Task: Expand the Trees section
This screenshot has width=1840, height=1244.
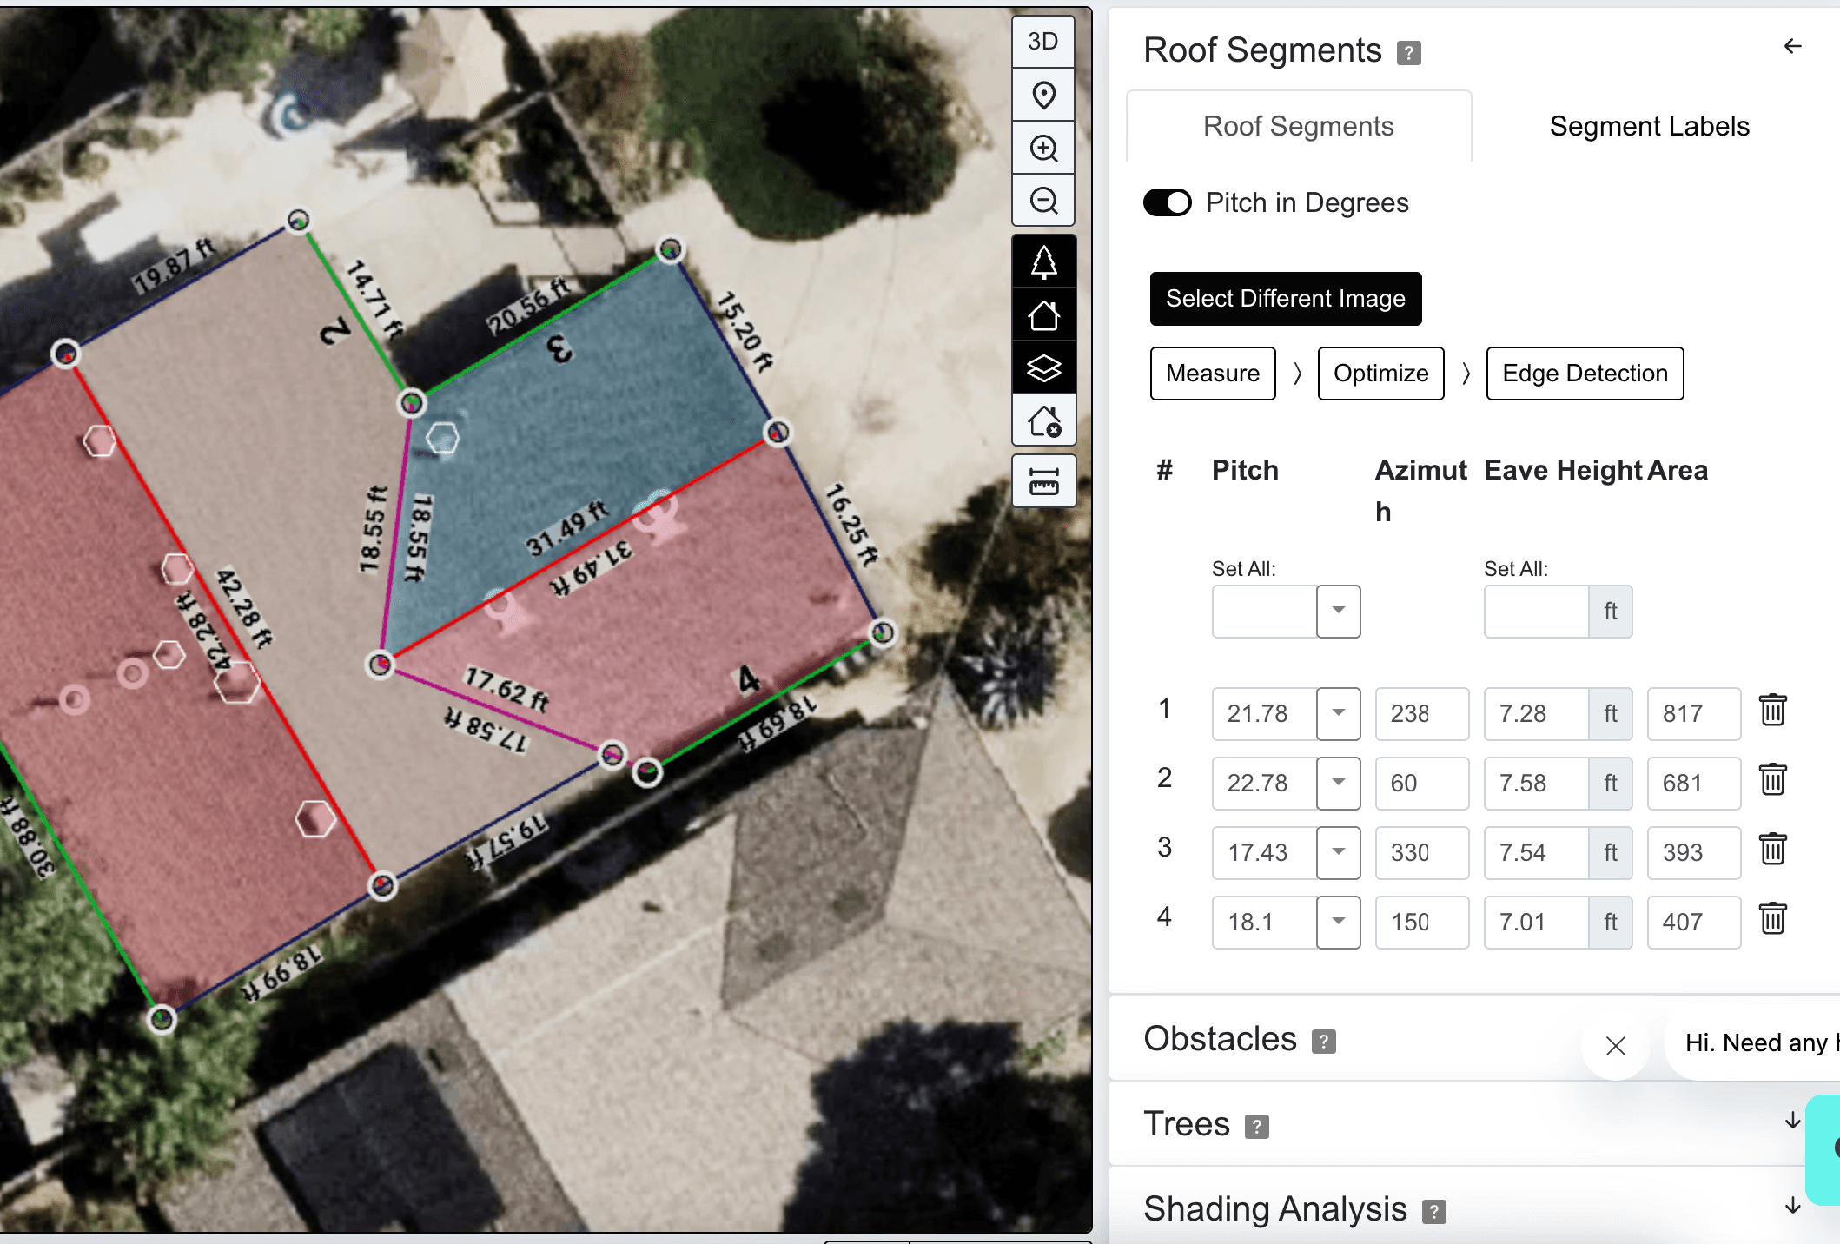Action: 1791,1122
